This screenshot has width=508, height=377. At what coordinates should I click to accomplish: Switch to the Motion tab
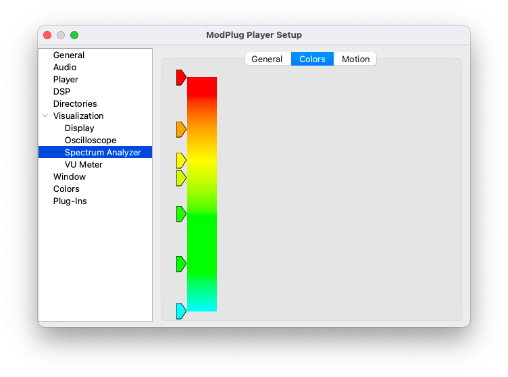355,59
